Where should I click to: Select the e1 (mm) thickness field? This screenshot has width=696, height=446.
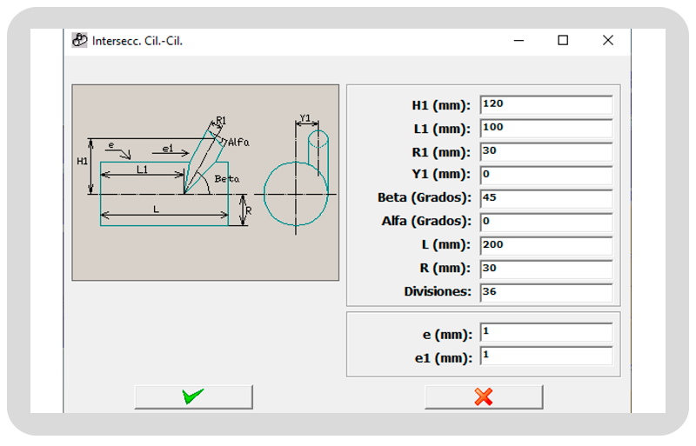tap(545, 356)
